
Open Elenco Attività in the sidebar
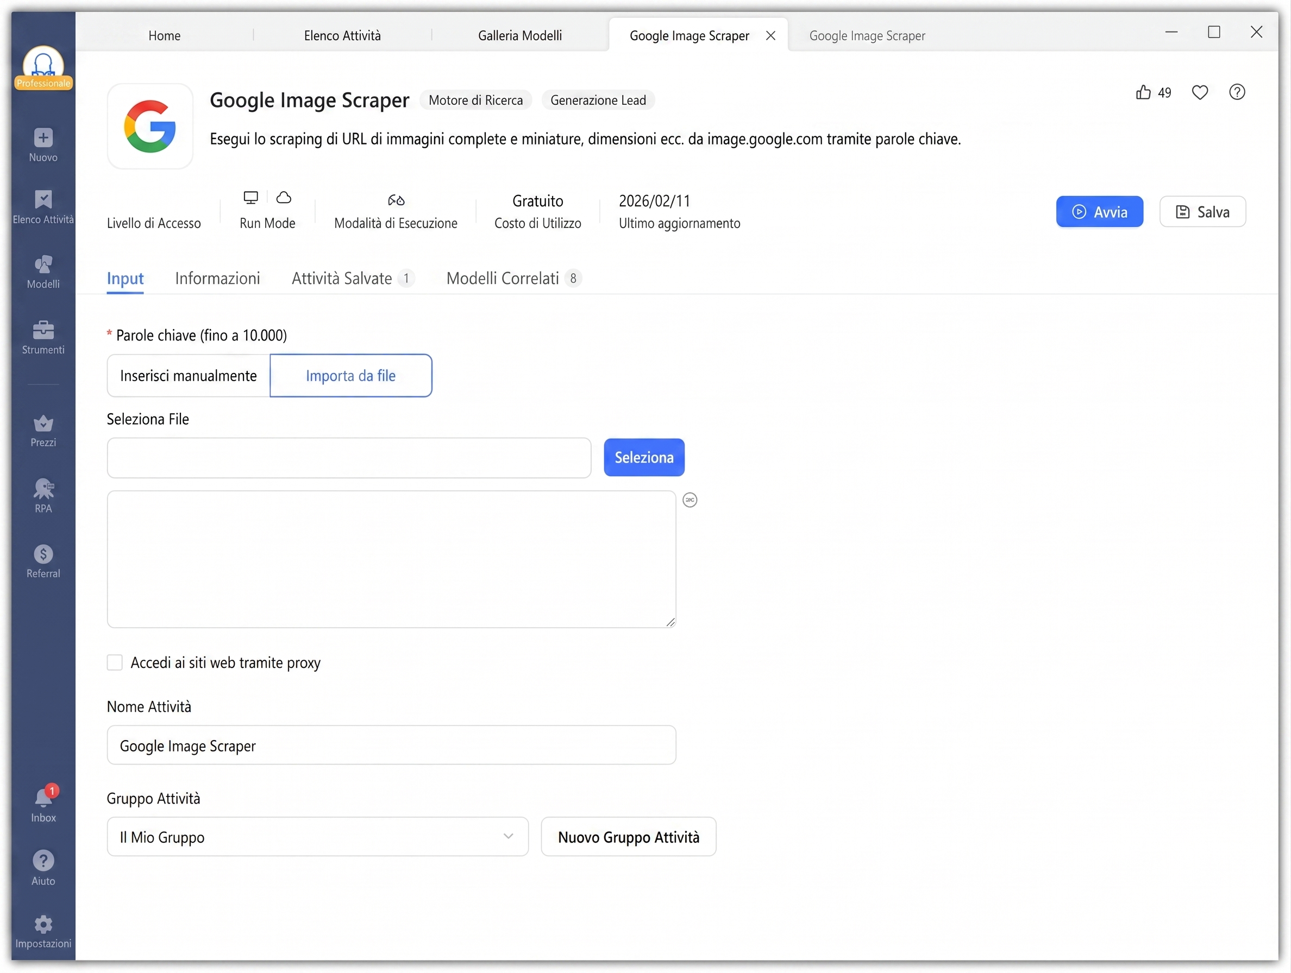click(43, 207)
